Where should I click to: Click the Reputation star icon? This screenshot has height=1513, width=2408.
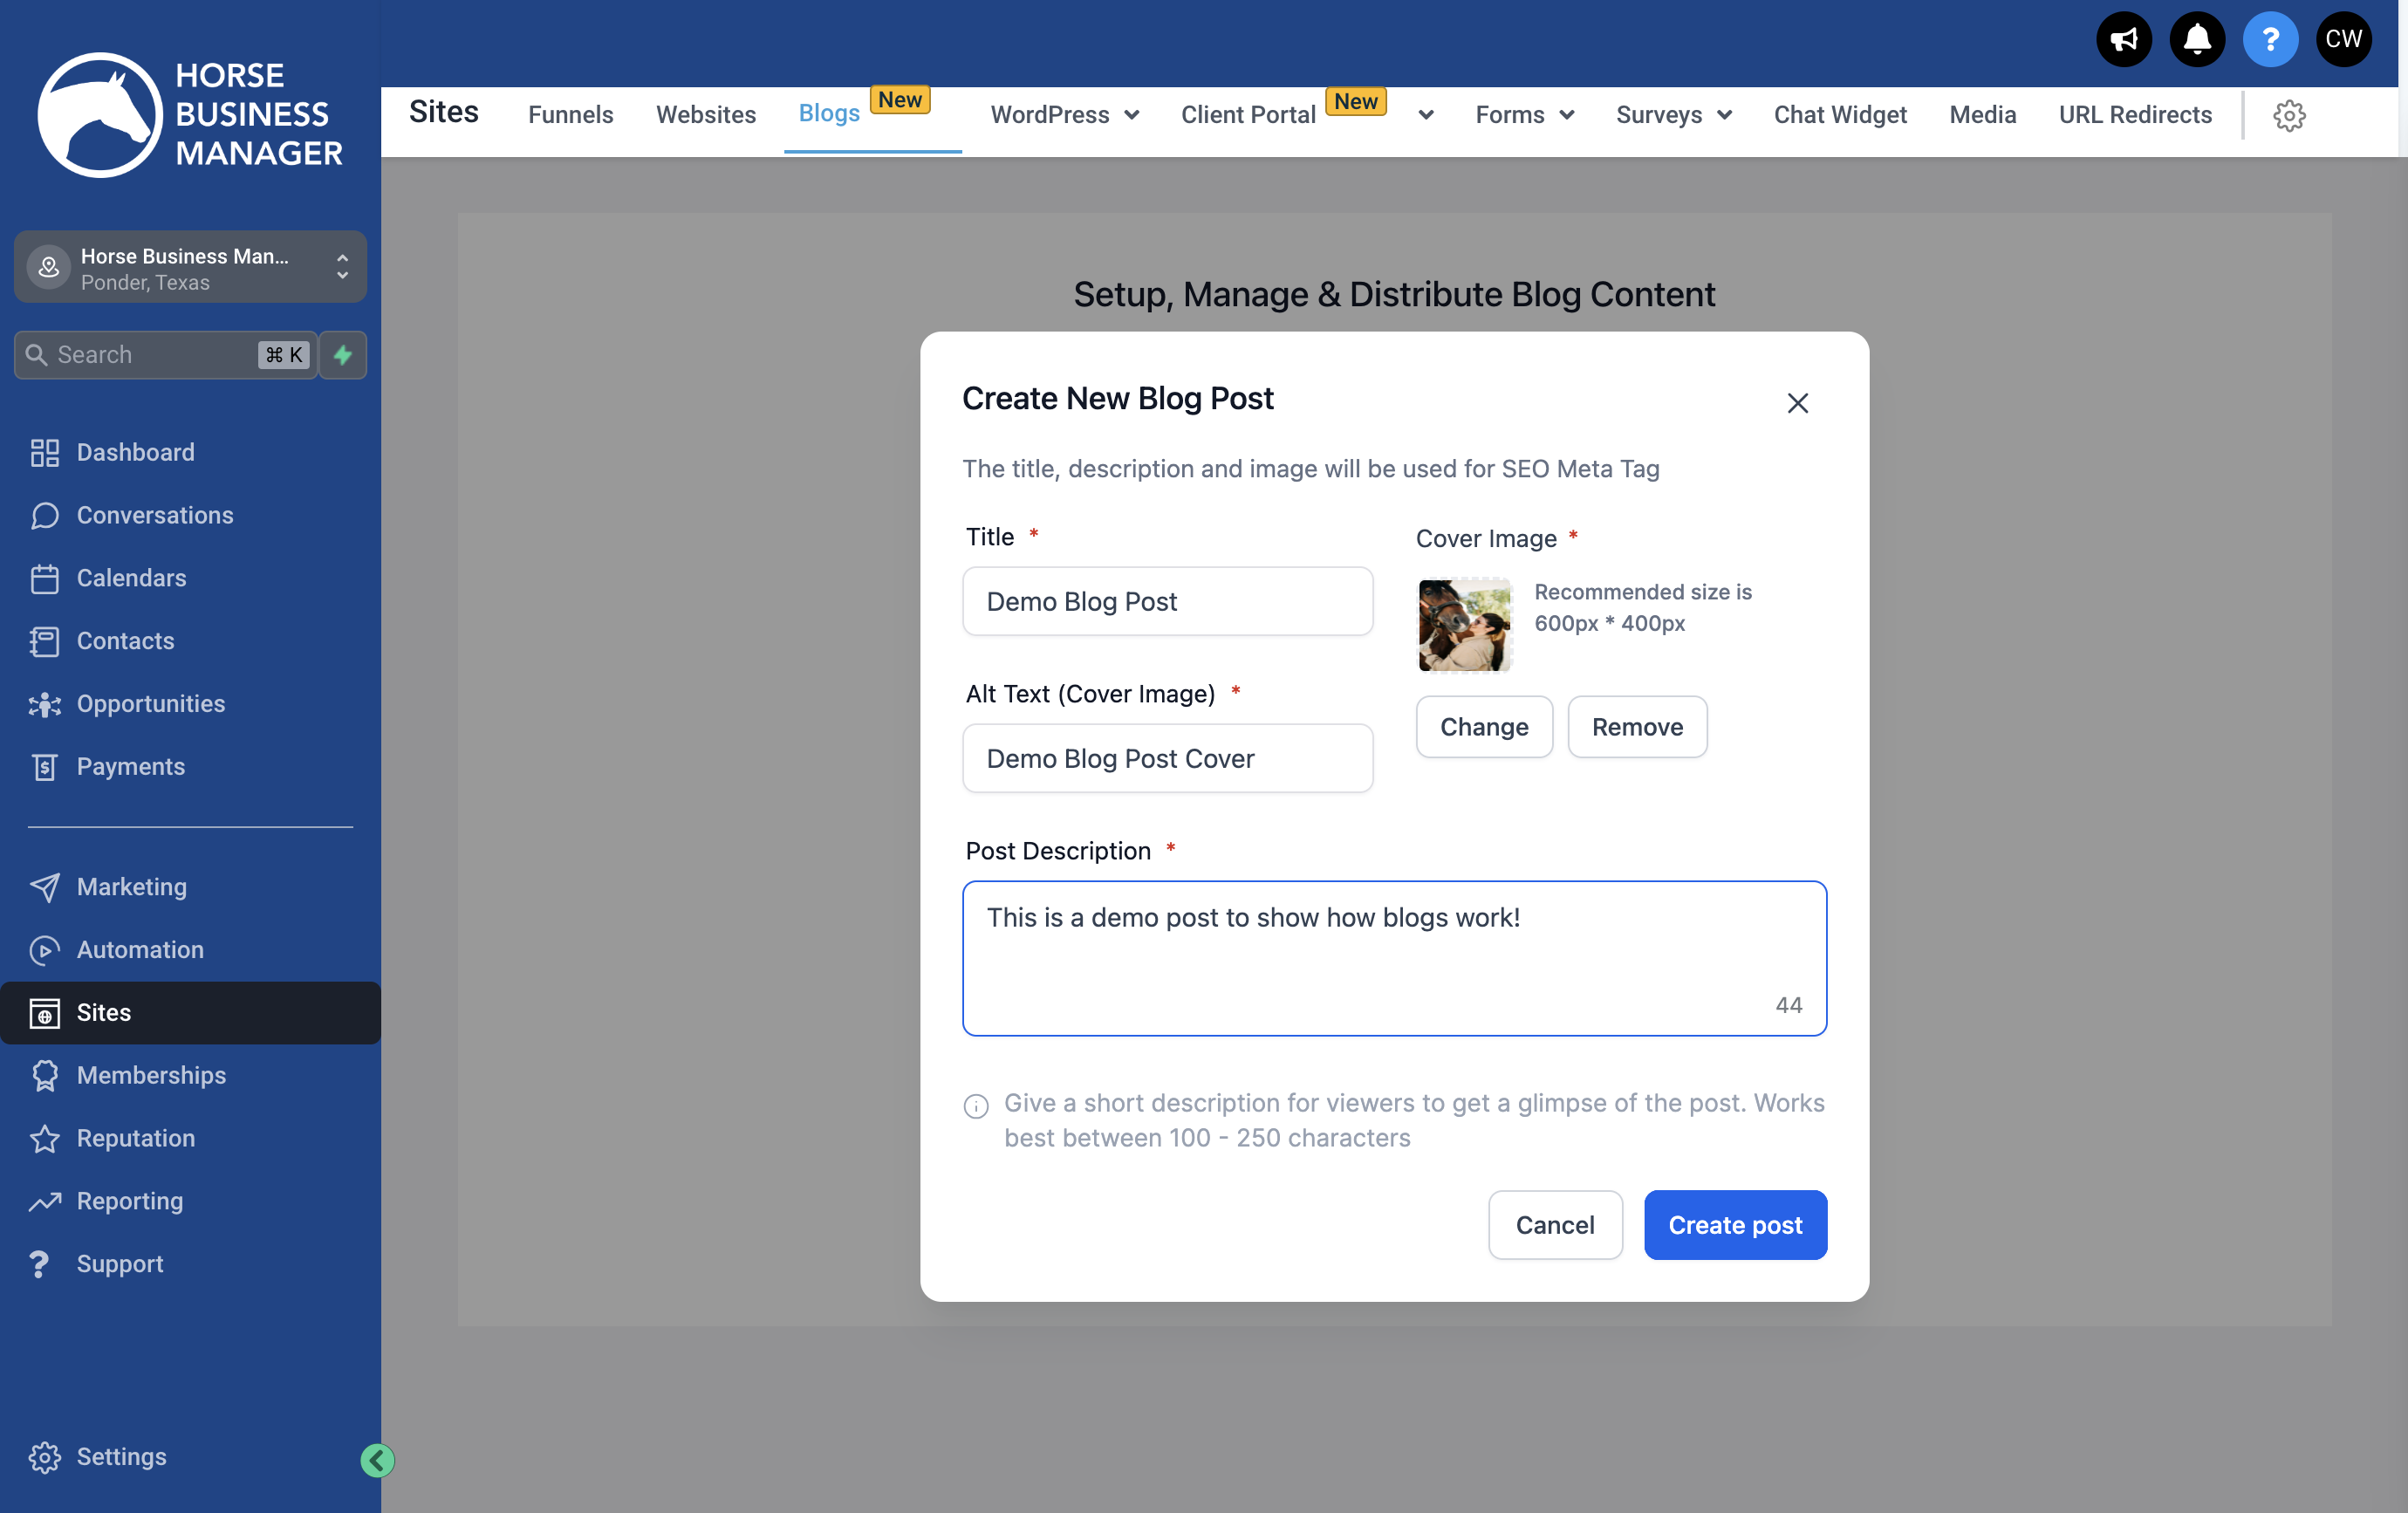[44, 1139]
